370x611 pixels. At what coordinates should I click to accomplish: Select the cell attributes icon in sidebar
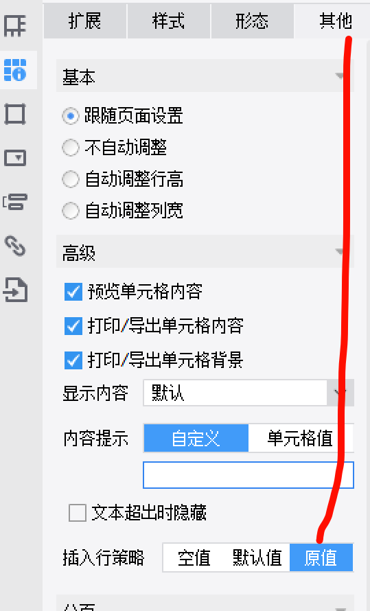tap(15, 70)
